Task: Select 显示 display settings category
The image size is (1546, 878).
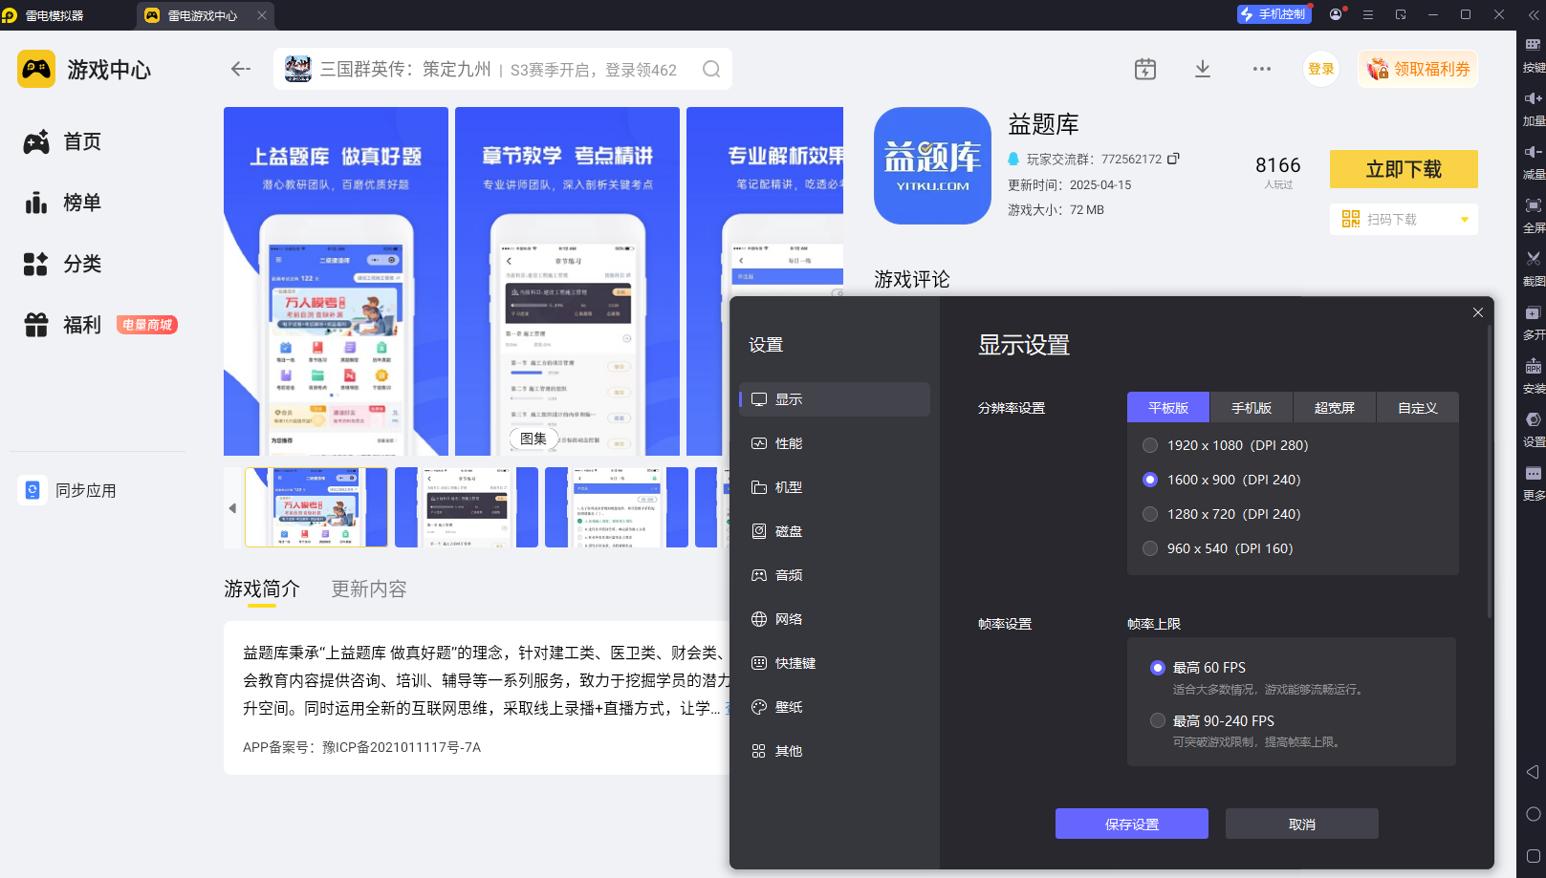Action: (835, 399)
